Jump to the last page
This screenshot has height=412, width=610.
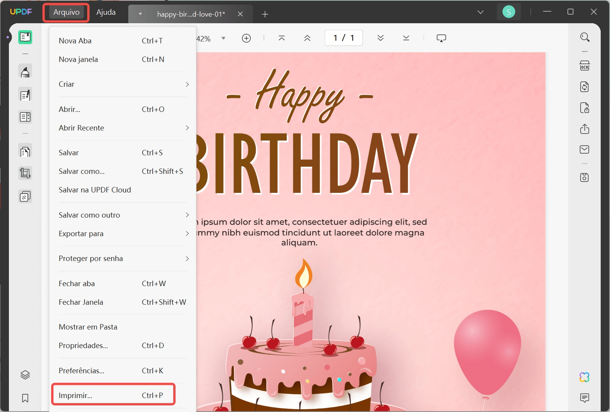(x=406, y=38)
